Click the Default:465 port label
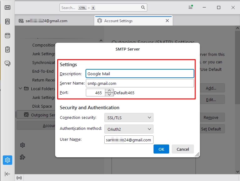Viewport: 240px width, 181px height. pos(124,93)
